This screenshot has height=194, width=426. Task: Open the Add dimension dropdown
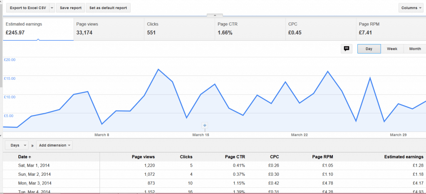[54, 145]
